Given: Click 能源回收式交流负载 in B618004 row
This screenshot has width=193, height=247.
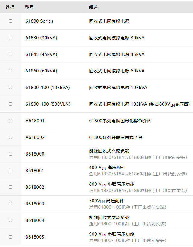Looking at the screenshot, I should point(109,217).
